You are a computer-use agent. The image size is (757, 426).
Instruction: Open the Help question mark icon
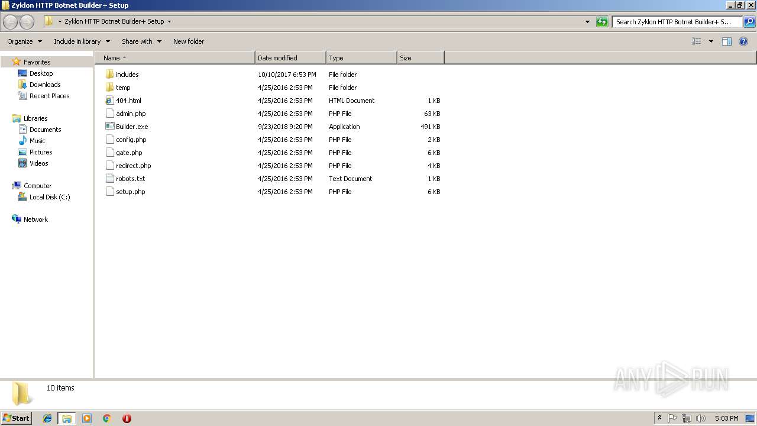coord(743,41)
